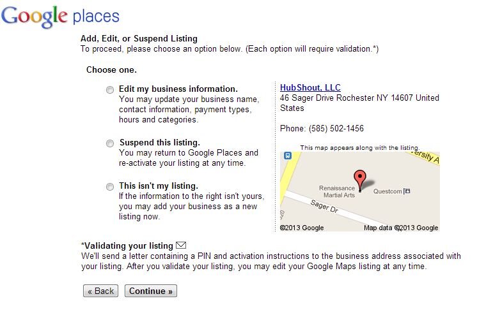Open the HubShout, LLC listing link
The height and width of the screenshot is (315, 493).
[310, 87]
